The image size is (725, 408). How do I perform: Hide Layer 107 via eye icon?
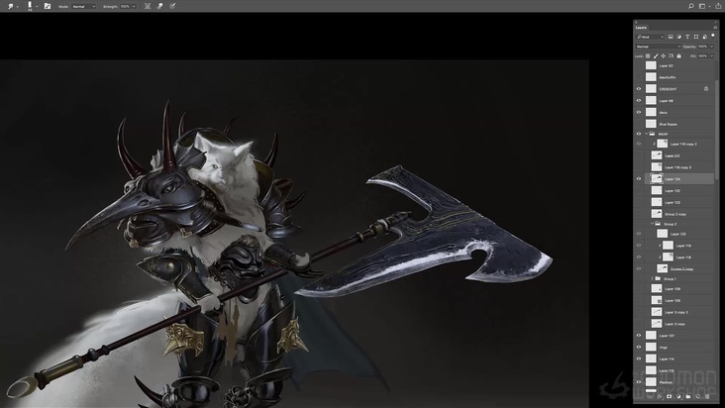[x=639, y=336]
